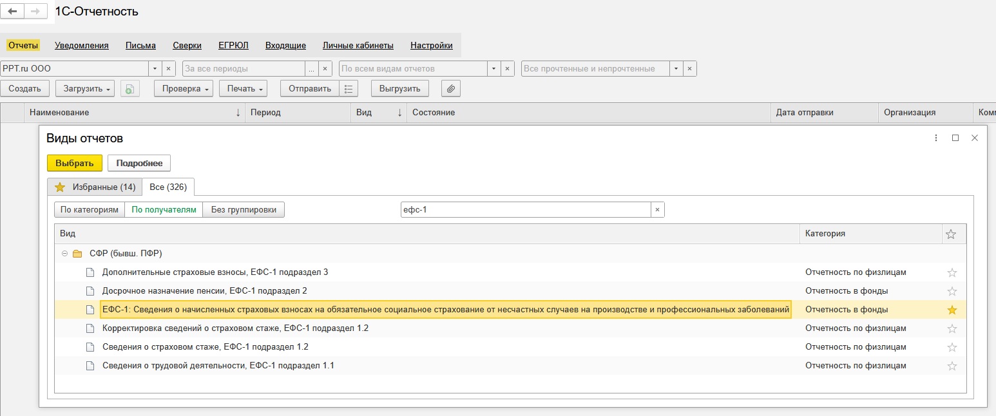Click the green document load icon
Viewport: 996px width, 416px height.
click(x=130, y=89)
